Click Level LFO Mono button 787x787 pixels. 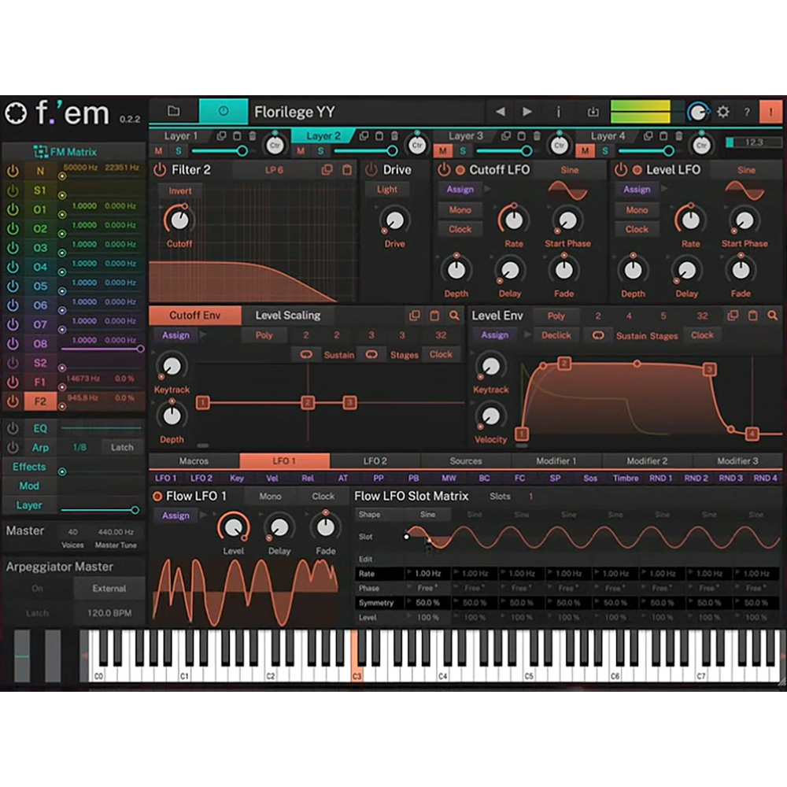click(x=637, y=210)
